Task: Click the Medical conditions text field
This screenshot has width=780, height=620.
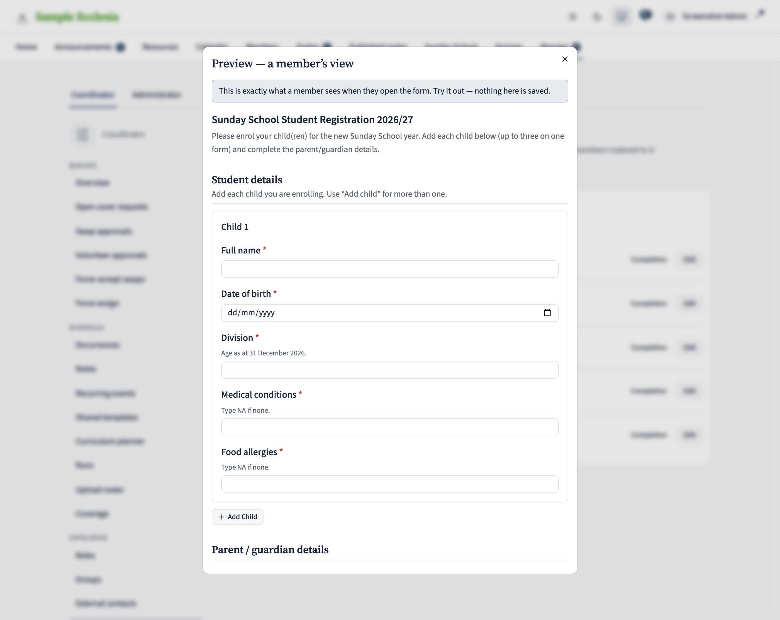Action: pos(390,427)
